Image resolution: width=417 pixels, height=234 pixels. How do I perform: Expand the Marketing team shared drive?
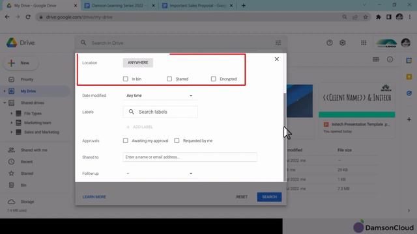(12, 123)
